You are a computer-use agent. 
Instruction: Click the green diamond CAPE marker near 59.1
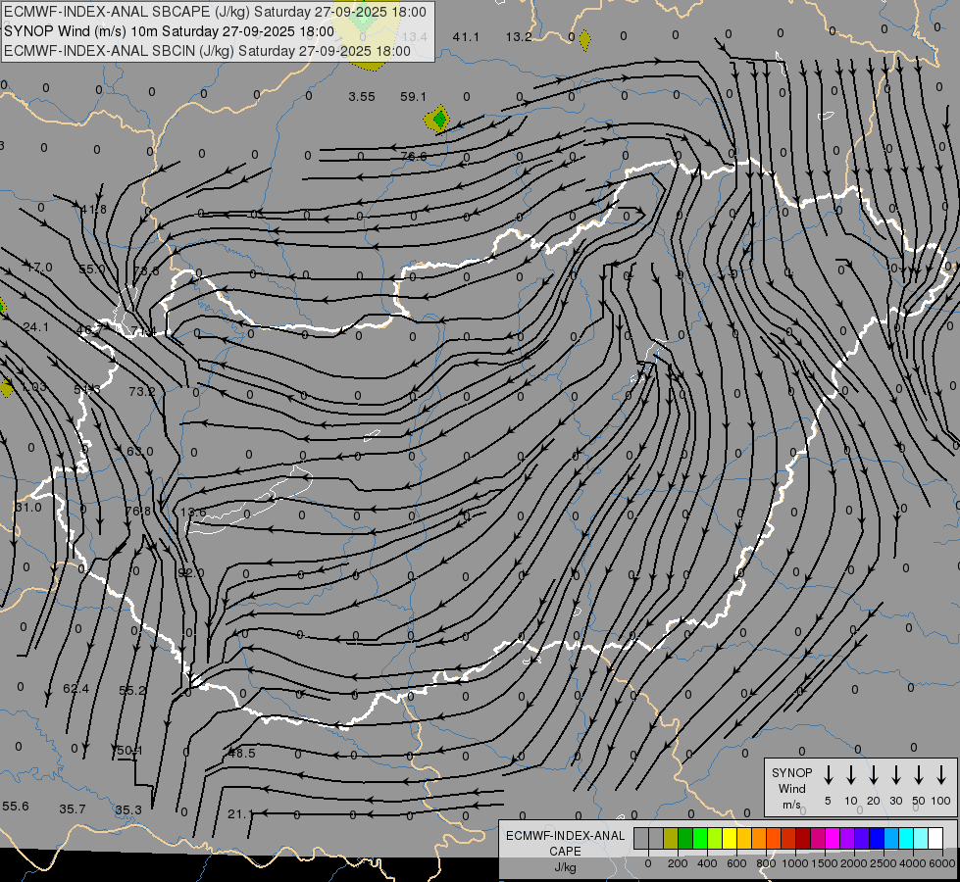click(x=437, y=119)
